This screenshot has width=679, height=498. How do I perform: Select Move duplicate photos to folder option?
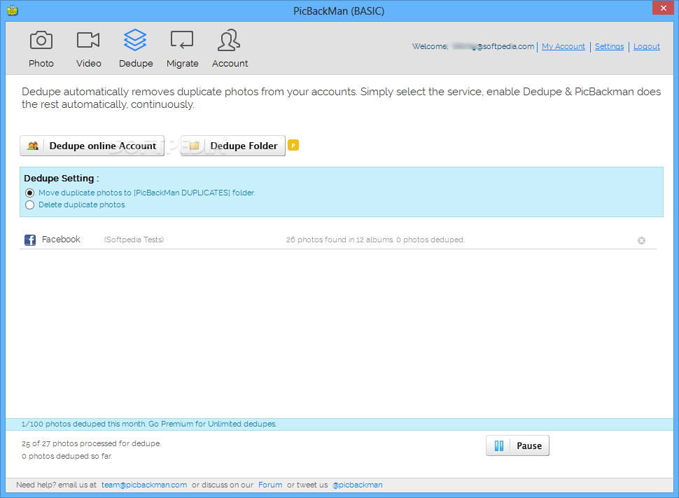point(29,193)
